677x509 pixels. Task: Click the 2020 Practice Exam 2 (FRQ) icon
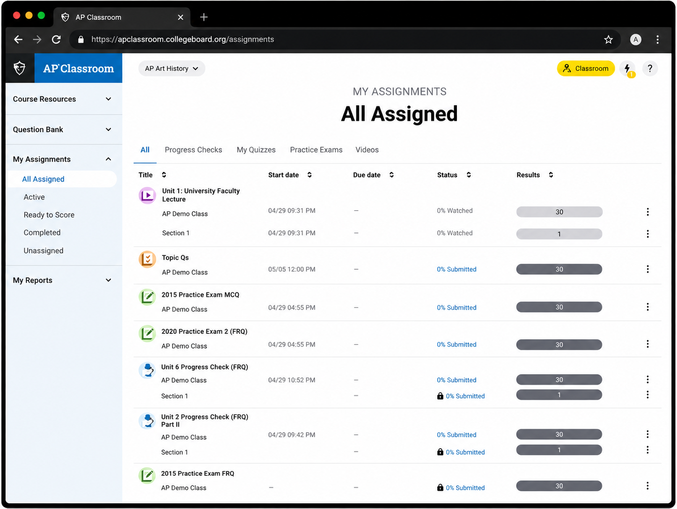tap(147, 333)
